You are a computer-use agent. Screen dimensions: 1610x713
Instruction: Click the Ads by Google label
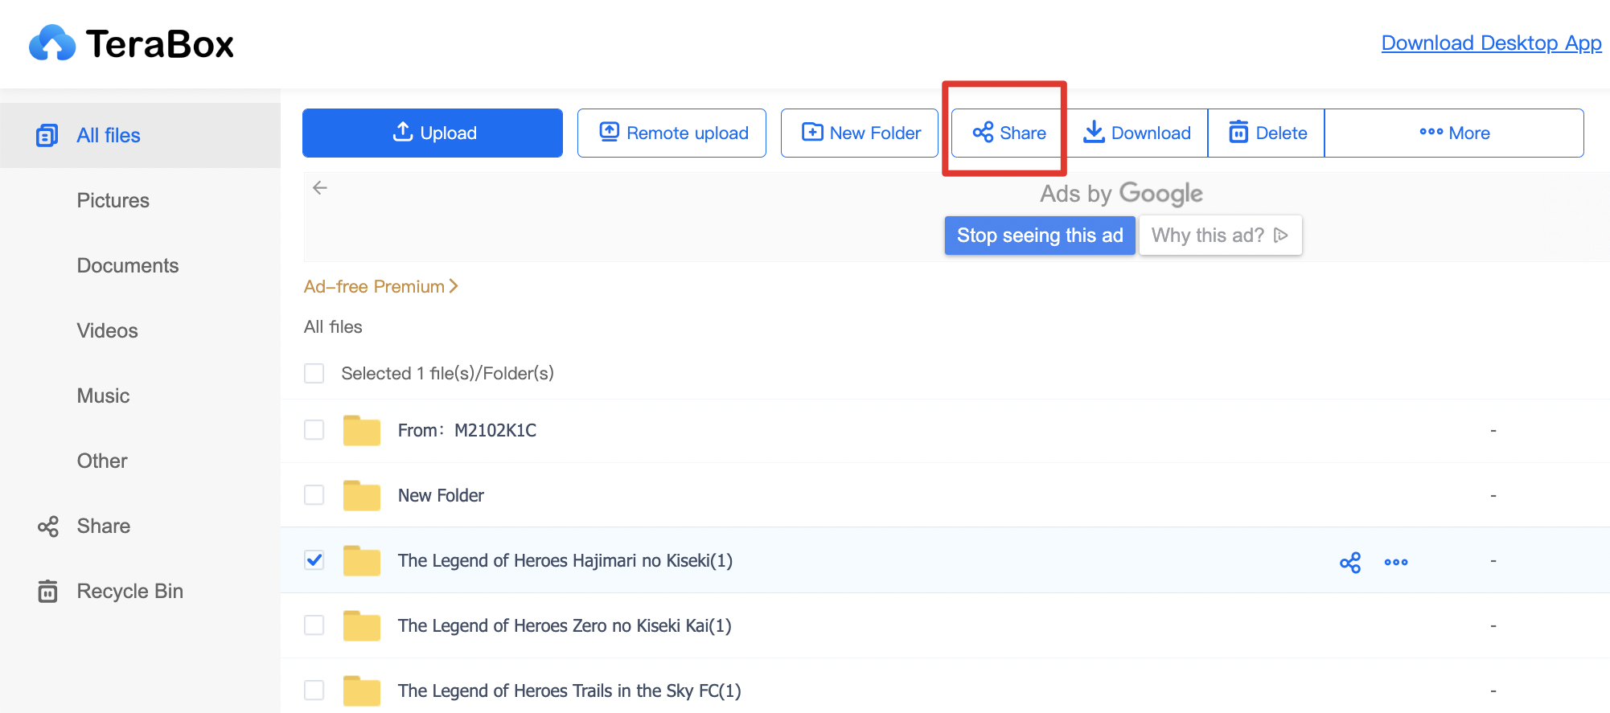coord(1121,193)
